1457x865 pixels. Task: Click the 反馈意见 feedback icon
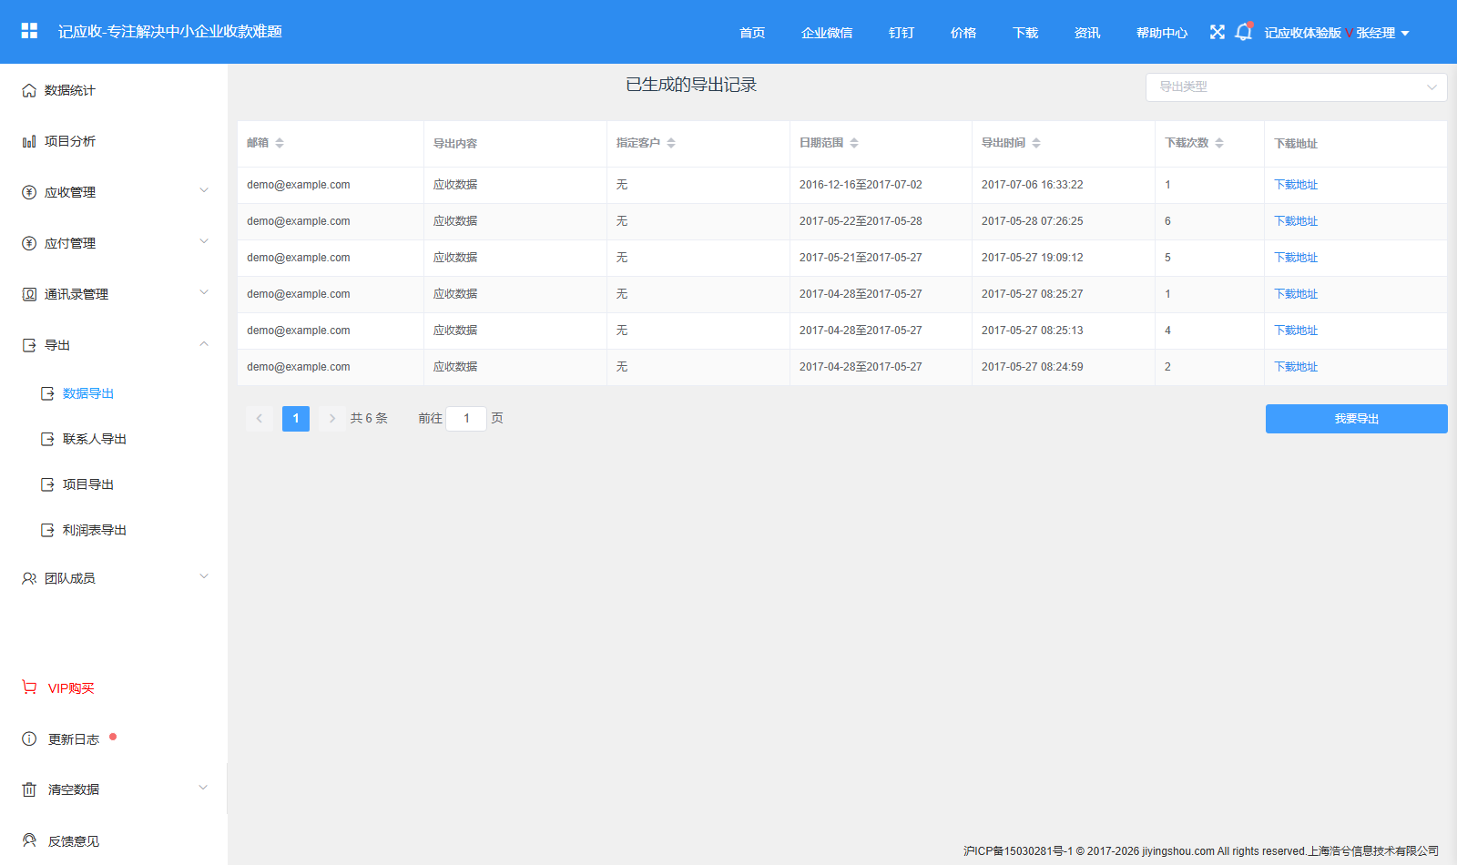click(x=29, y=840)
